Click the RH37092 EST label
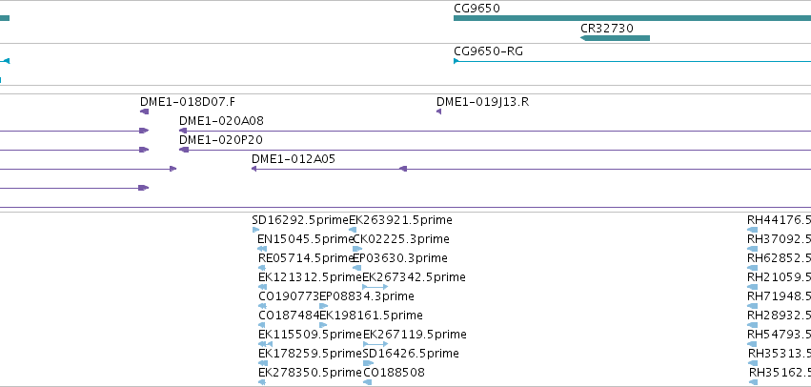This screenshot has width=811, height=387. (x=779, y=239)
